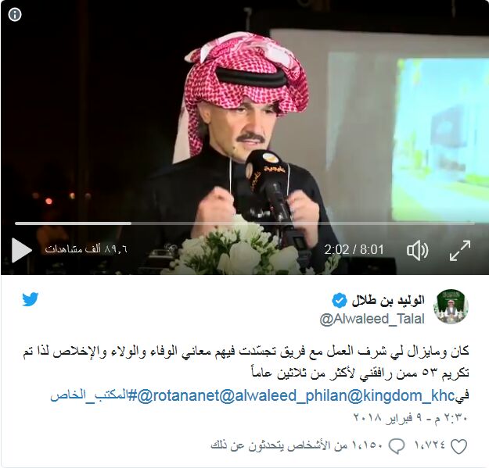The width and height of the screenshot is (489, 468).
Task: Open the profile picture avatar
Action: (x=451, y=306)
